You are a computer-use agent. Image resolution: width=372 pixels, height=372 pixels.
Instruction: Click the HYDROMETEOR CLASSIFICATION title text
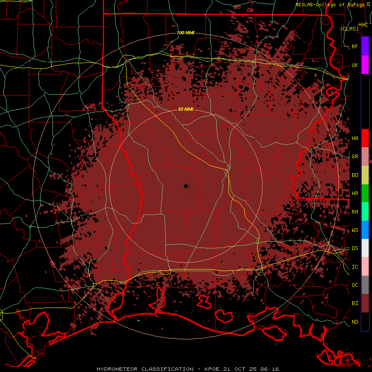coord(145,369)
